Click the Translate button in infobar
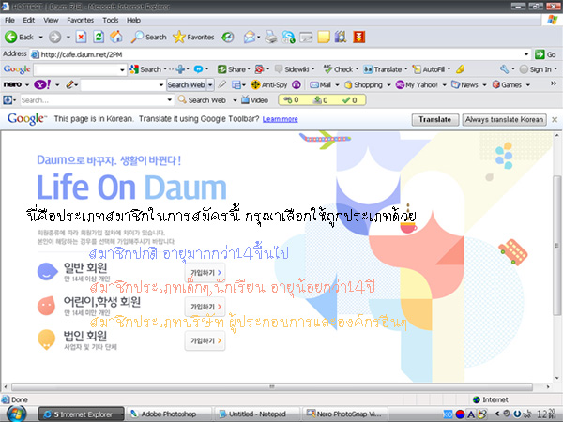 point(434,119)
